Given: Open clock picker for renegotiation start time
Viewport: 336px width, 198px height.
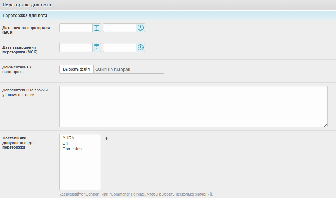Looking at the screenshot, I should click(x=141, y=28).
